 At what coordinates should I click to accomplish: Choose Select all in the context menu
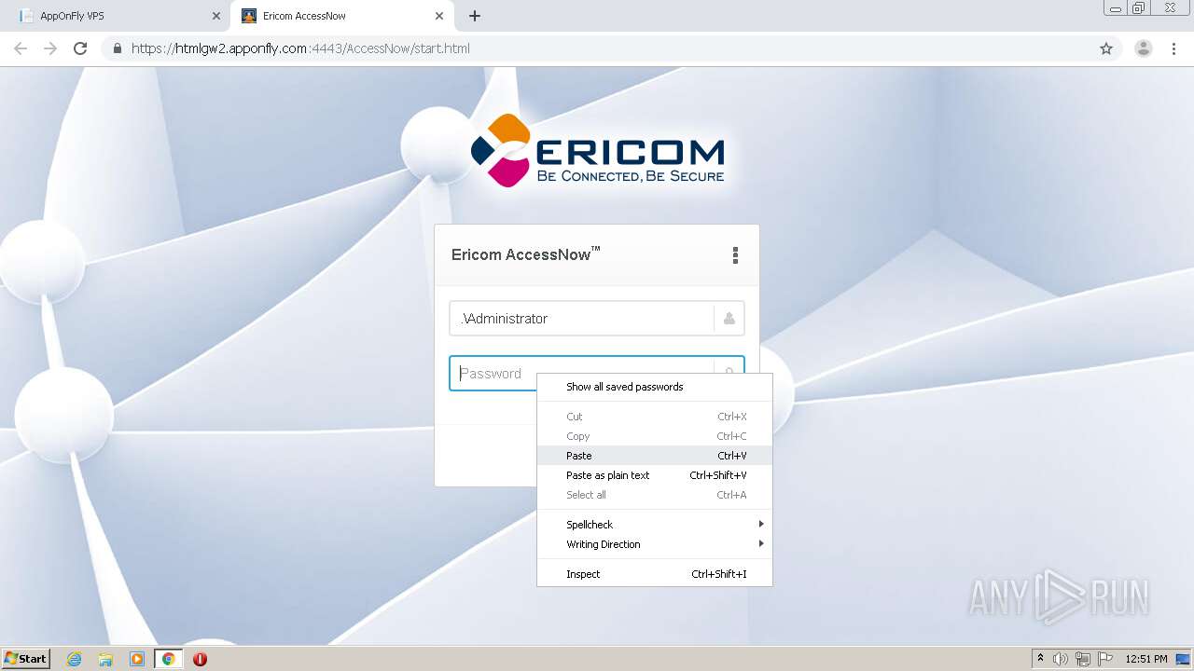(x=655, y=495)
